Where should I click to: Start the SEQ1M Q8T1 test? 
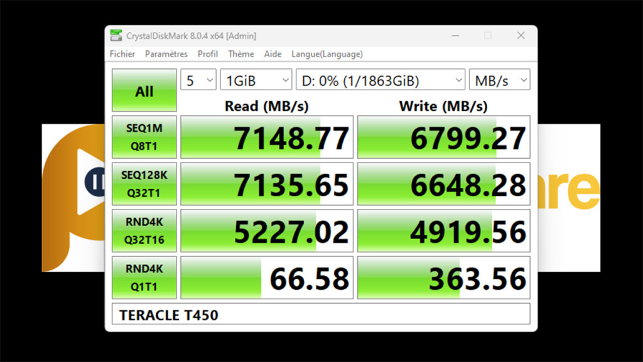tap(144, 137)
